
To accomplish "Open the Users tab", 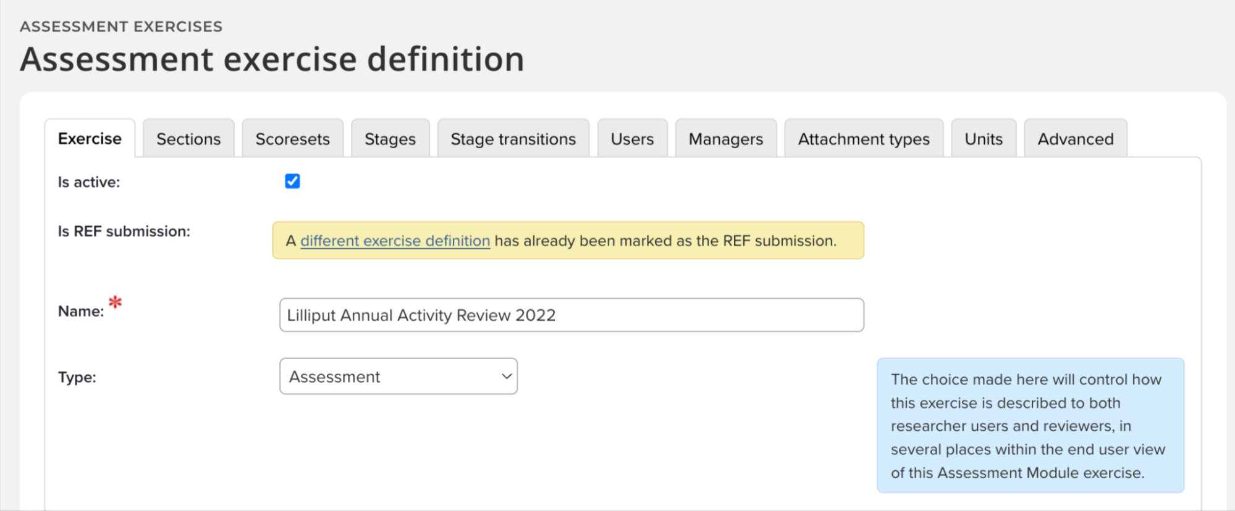I will (x=632, y=139).
